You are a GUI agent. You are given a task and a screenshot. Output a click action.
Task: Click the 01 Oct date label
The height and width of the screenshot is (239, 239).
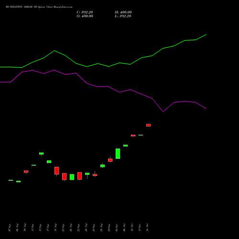coord(117,228)
